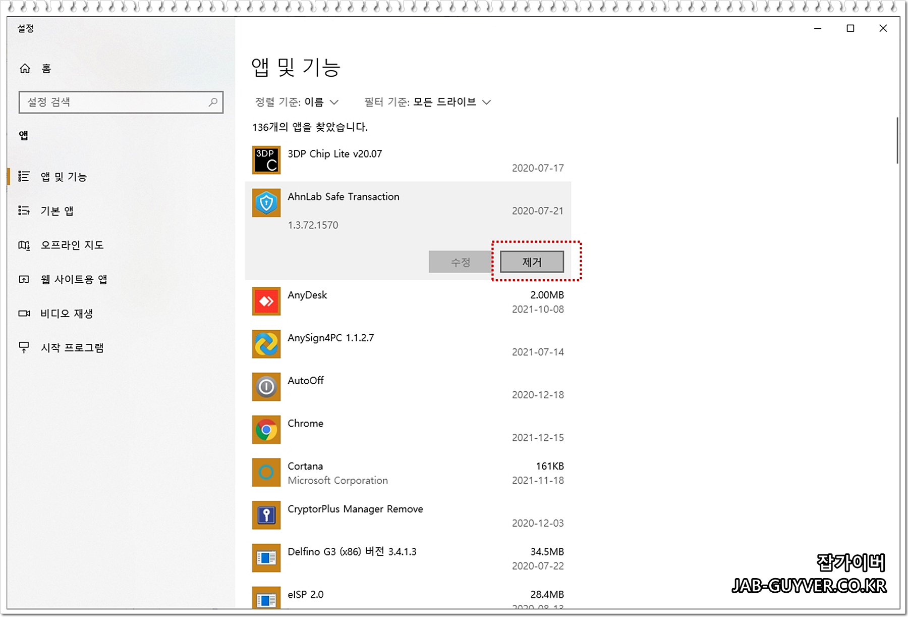Click the 2020-12-18 AutoOff install date

click(538, 395)
